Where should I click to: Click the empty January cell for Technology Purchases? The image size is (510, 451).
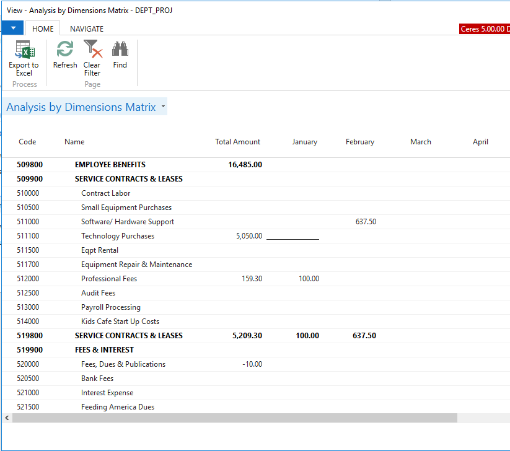tap(292, 236)
